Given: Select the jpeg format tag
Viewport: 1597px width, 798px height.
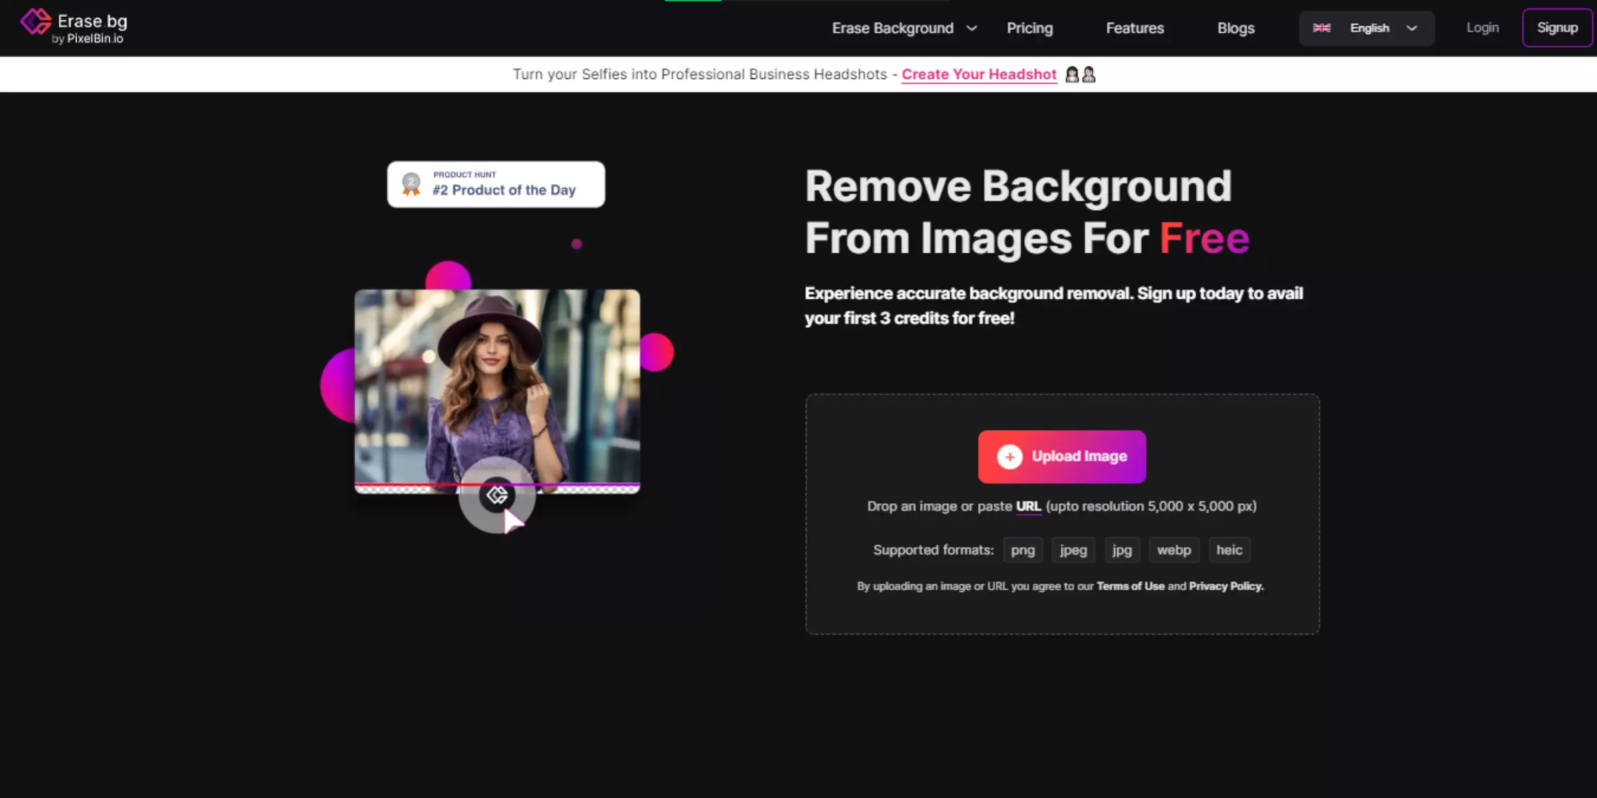Looking at the screenshot, I should 1073,550.
